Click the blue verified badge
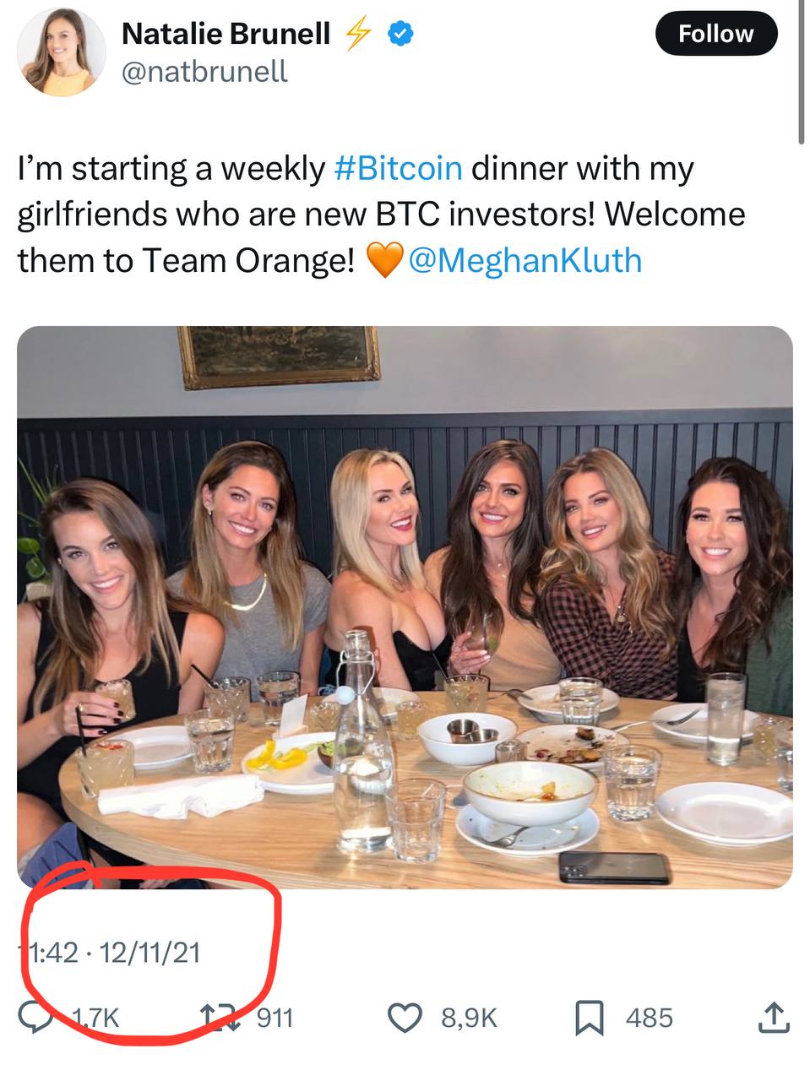Image resolution: width=810 pixels, height=1081 pixels. [400, 34]
